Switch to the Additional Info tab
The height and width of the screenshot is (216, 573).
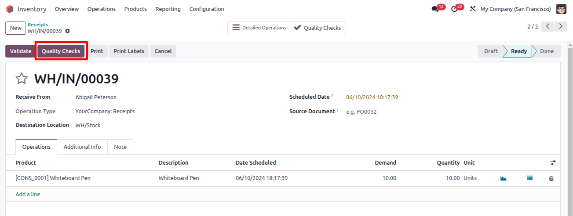pyautogui.click(x=82, y=147)
